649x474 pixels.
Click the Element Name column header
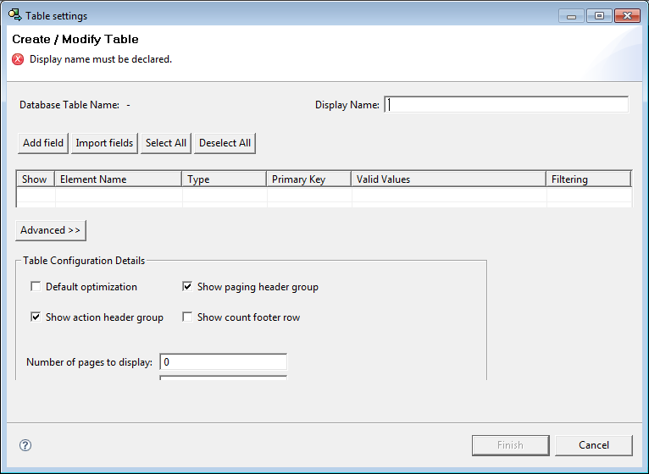click(x=119, y=179)
